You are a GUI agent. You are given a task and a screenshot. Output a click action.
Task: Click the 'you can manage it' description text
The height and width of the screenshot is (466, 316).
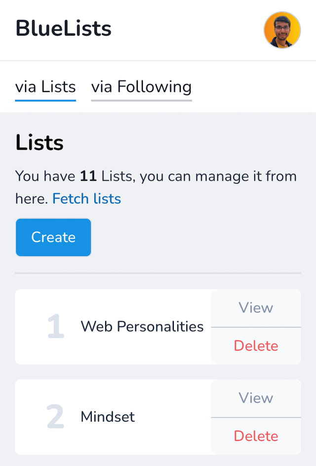click(217, 176)
